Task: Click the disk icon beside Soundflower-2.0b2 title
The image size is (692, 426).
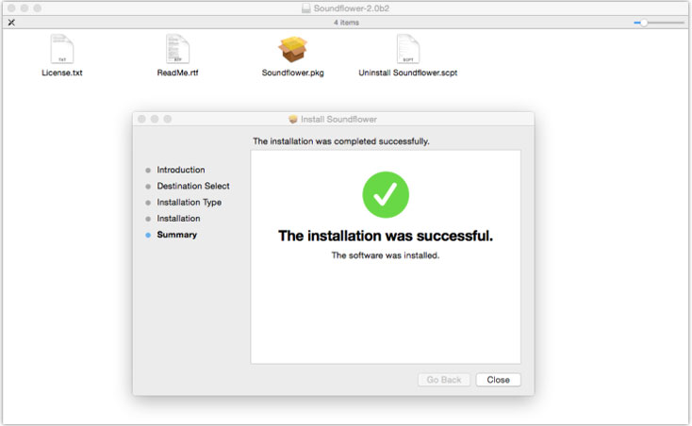Action: pos(305,8)
